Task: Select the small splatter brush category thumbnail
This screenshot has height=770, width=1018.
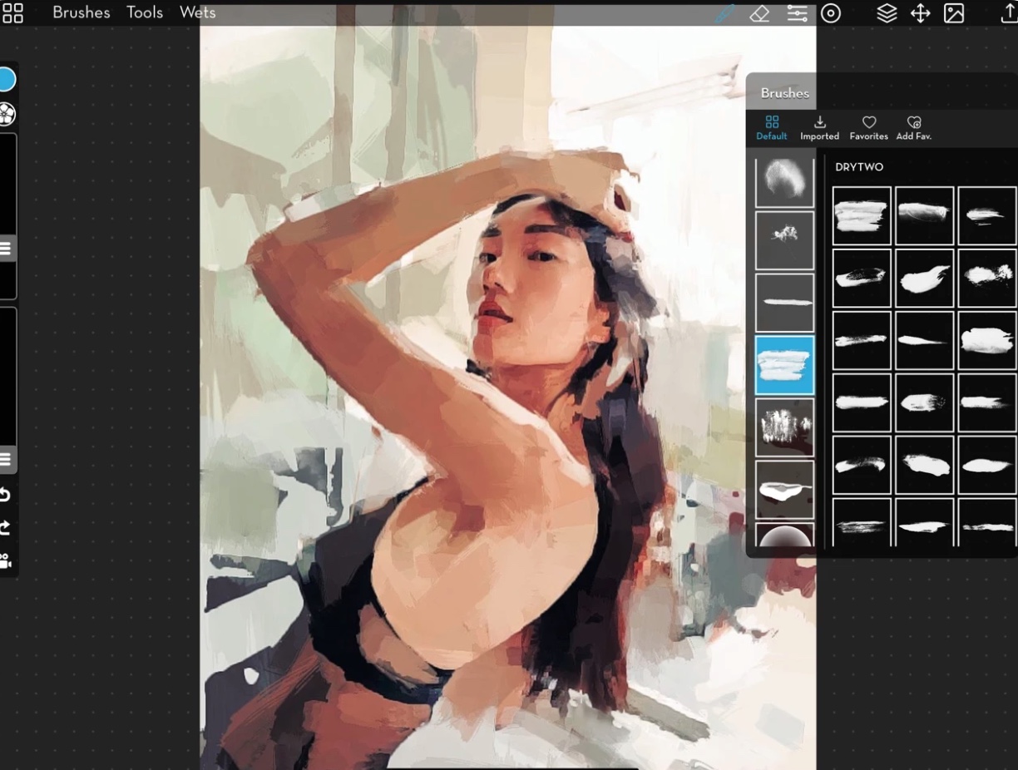Action: [x=784, y=240]
